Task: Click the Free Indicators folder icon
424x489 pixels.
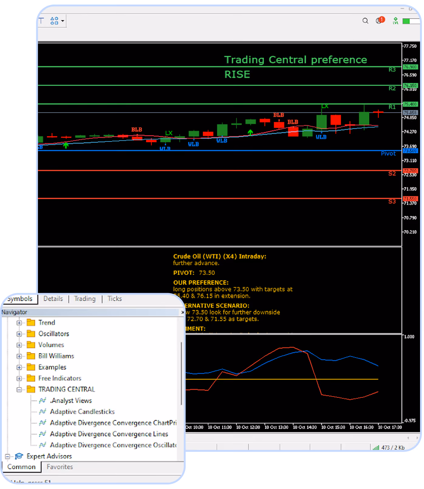Action: [x=31, y=378]
